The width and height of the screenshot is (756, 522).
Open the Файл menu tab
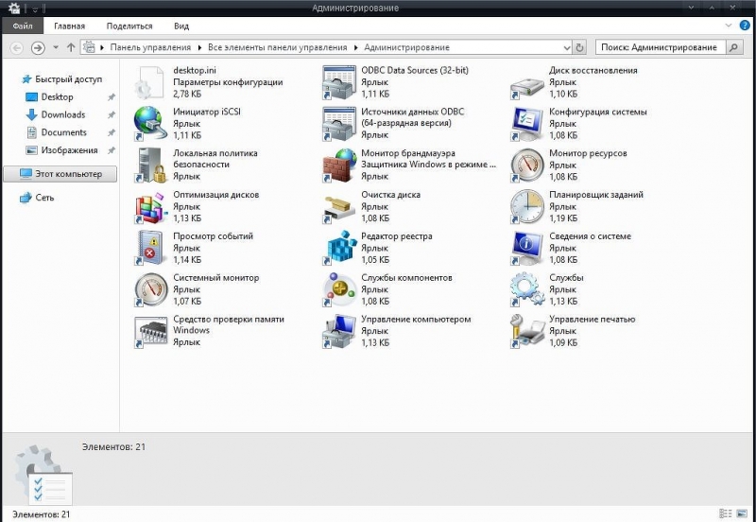[23, 26]
